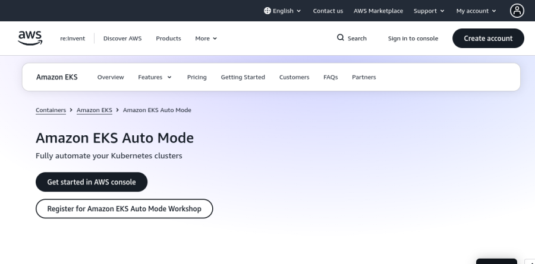Click Amazon EKS Auto Mode breadcrumb text
The image size is (535, 264).
[157, 110]
